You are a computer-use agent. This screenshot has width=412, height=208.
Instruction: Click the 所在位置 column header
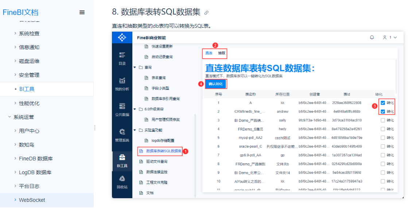pos(283,94)
